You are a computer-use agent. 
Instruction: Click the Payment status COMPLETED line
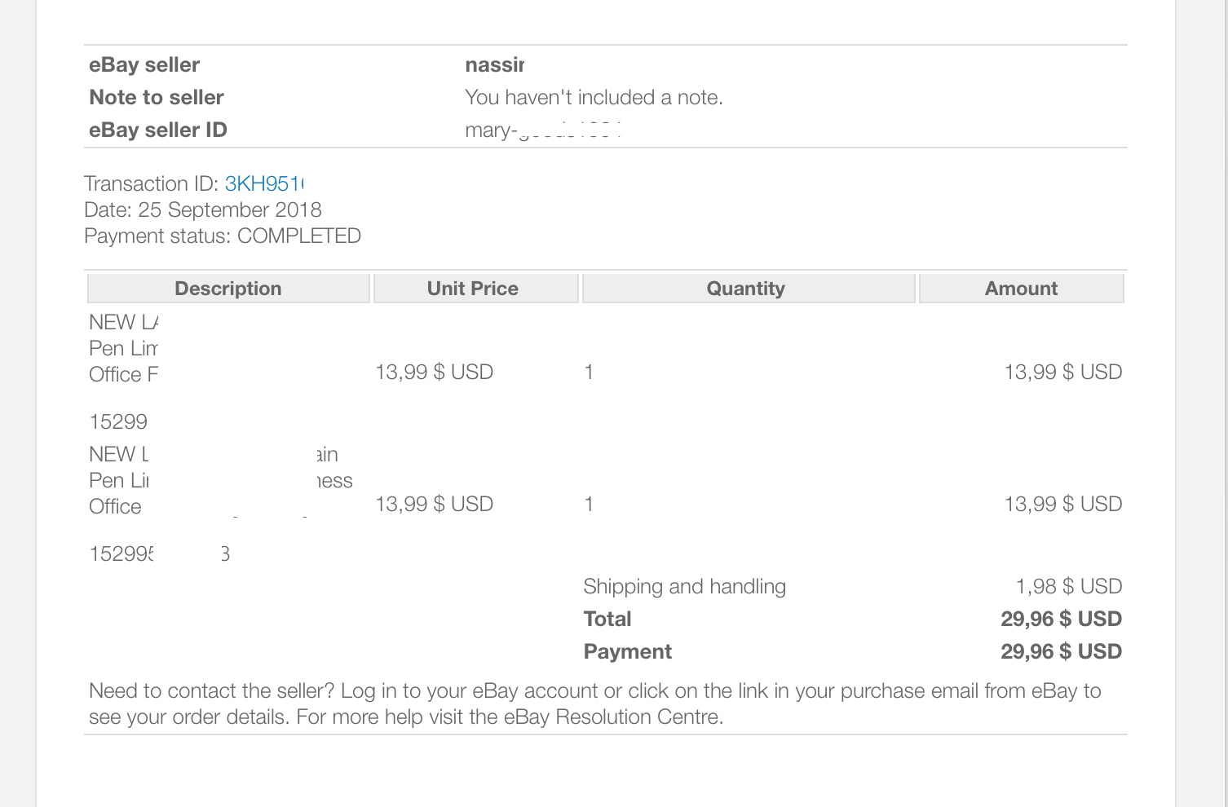tap(223, 236)
